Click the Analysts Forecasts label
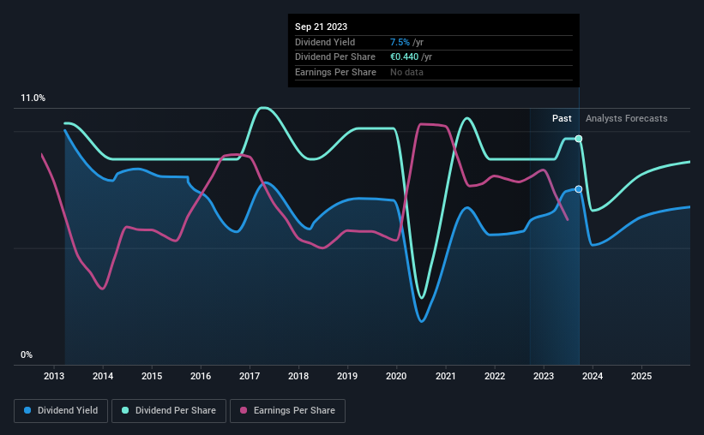 [626, 118]
